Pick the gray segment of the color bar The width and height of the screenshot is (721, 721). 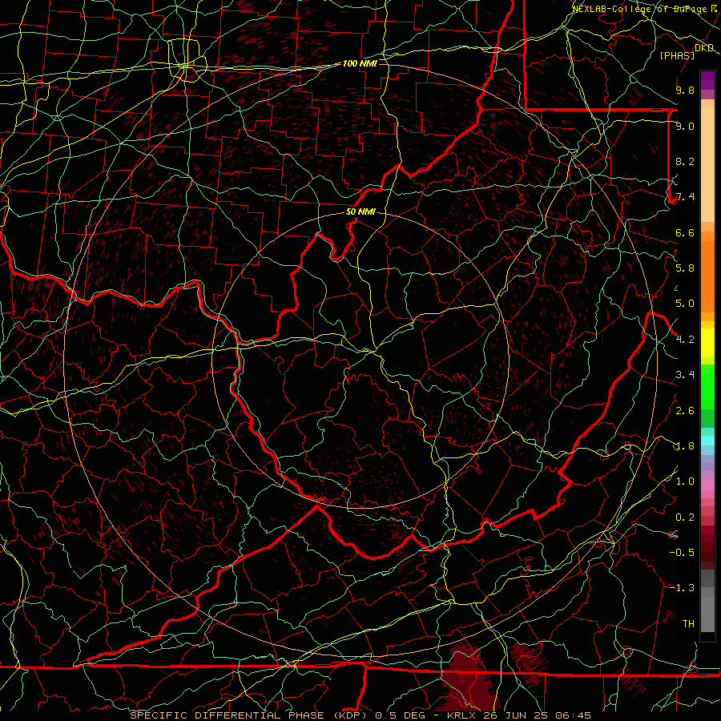(707, 601)
